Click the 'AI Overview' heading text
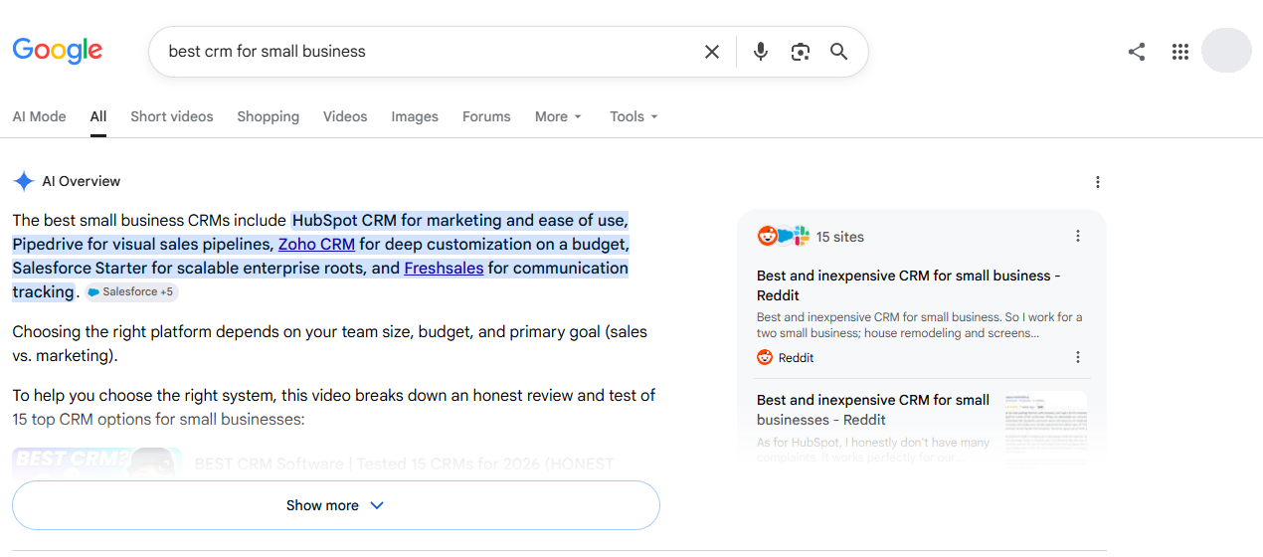Viewport: 1263px width, 557px height. [x=82, y=181]
